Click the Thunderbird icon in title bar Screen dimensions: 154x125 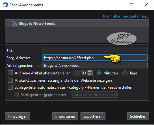[5, 5]
